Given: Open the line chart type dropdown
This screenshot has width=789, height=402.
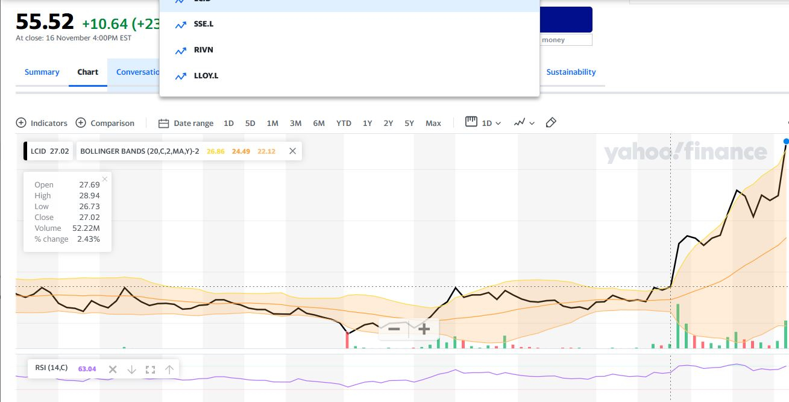Looking at the screenshot, I should pyautogui.click(x=524, y=122).
